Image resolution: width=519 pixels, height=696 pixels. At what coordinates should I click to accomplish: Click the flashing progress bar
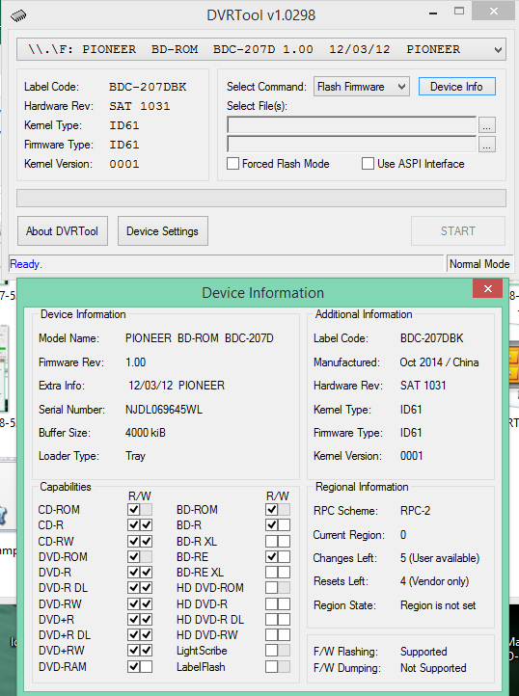click(261, 199)
